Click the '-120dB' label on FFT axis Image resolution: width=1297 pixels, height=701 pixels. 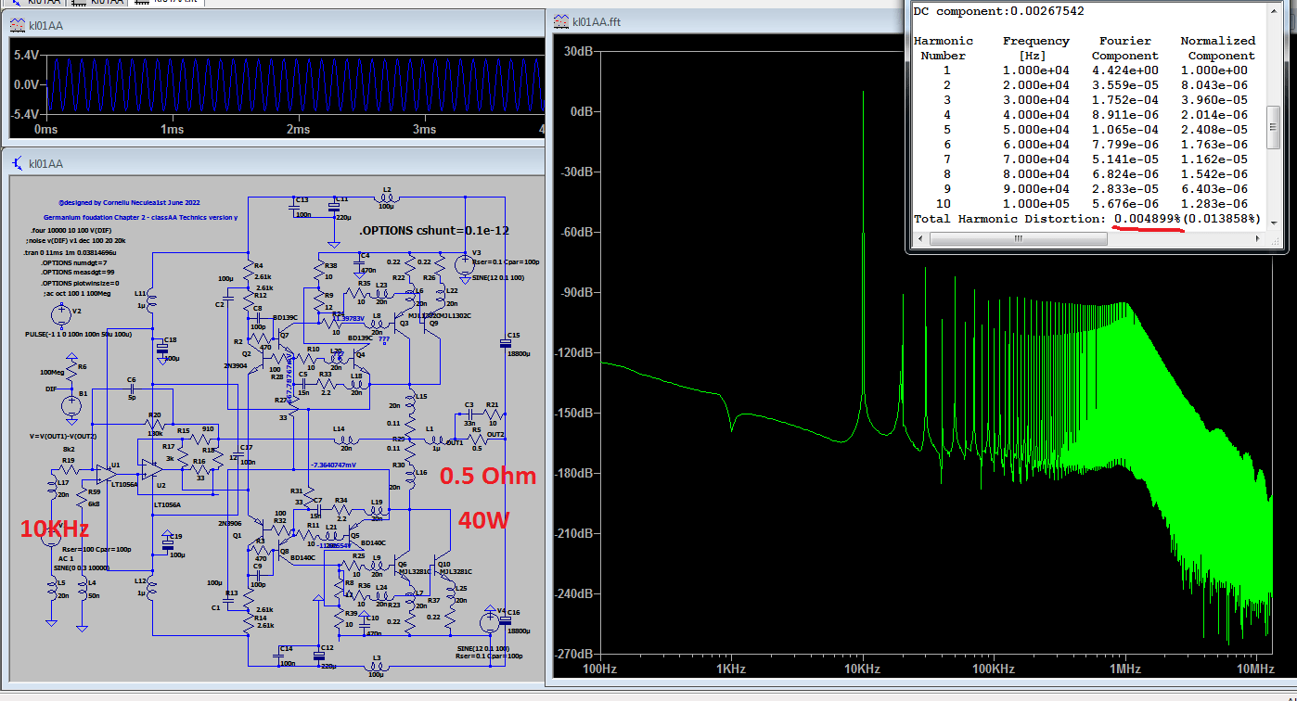click(575, 352)
